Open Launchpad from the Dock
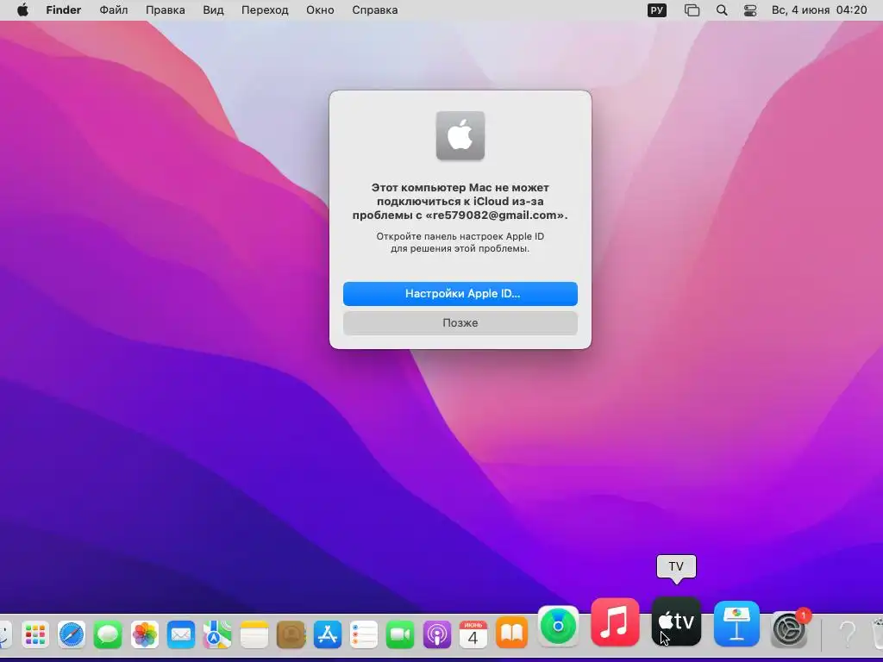Screen dimensions: 883x662 coord(34,635)
